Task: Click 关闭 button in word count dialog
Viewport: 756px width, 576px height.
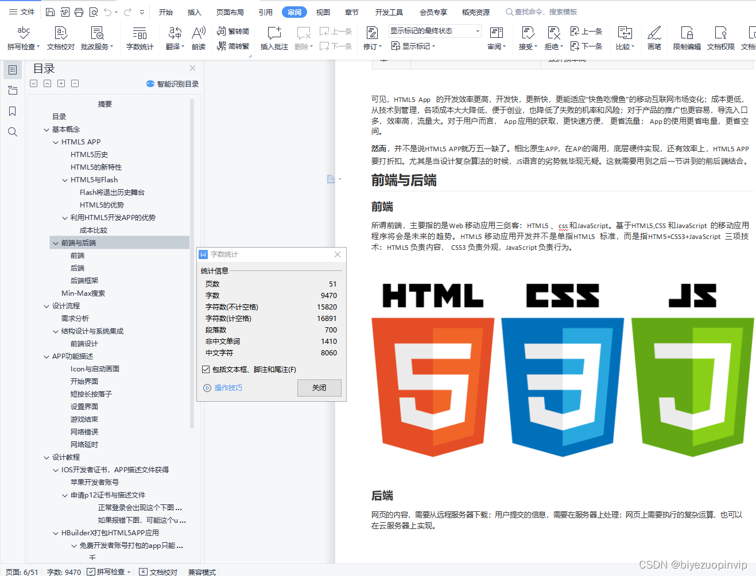Action: (x=319, y=388)
